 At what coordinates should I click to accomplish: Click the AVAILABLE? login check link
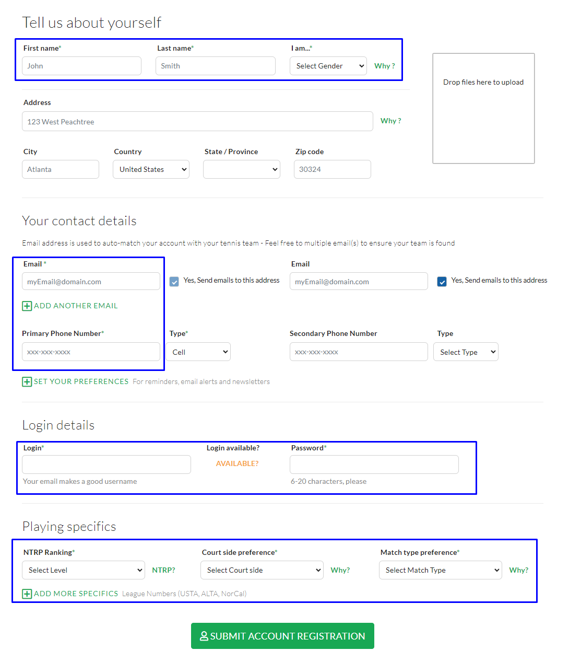(238, 463)
